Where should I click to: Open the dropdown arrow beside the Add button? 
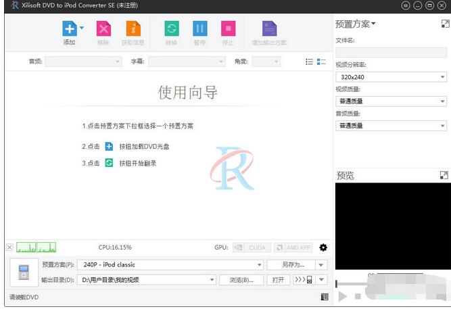(x=82, y=28)
